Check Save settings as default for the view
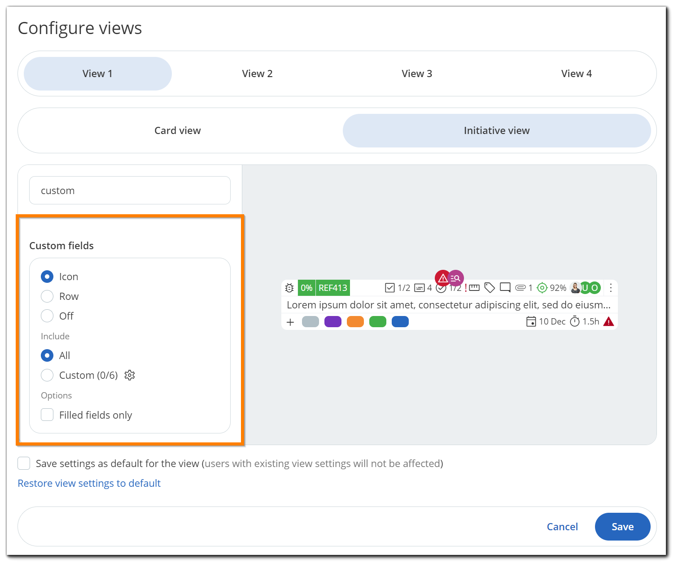Viewport: 678px width, 567px height. pos(24,463)
